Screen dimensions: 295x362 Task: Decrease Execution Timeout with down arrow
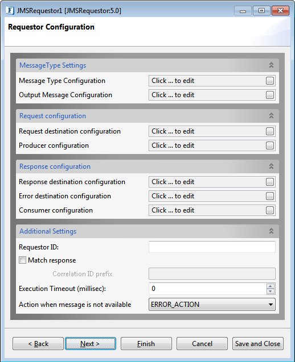click(x=271, y=292)
